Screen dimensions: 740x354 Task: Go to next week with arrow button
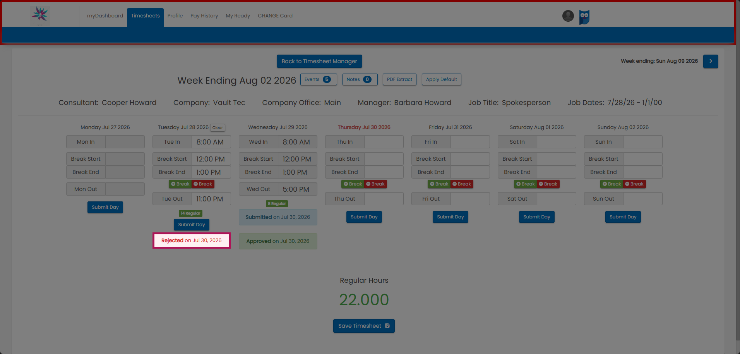pos(711,61)
